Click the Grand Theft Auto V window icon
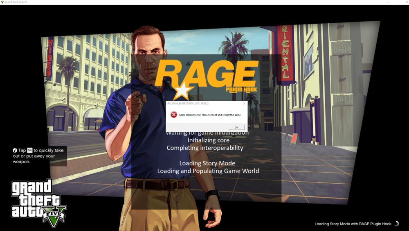409x231 pixels. coord(2,2)
